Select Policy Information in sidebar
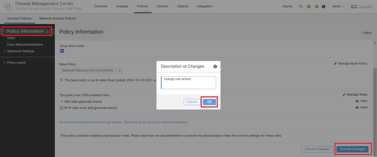This screenshot has width=377, height=157. point(25,31)
